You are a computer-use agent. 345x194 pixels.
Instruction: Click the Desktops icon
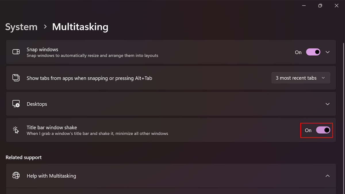pos(16,104)
